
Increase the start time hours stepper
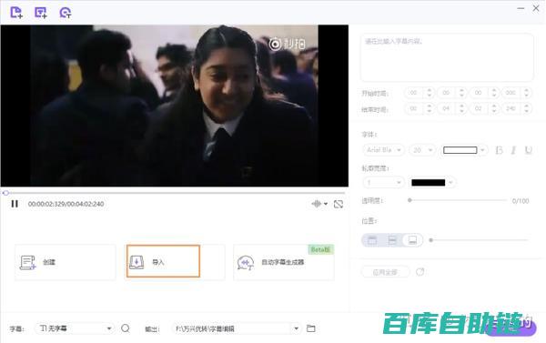coord(429,90)
